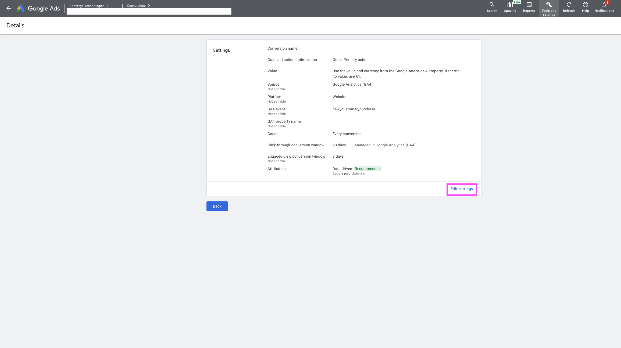Open the Attribution setting row
Screen dimensions: 621x348
pos(276,169)
